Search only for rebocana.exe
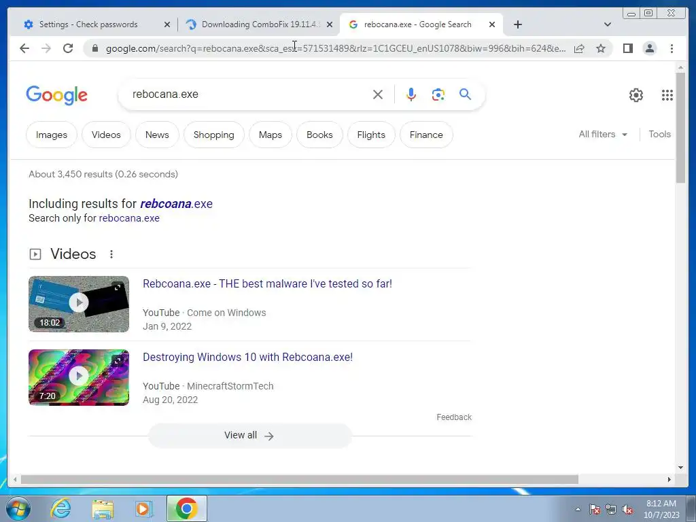Image resolution: width=696 pixels, height=522 pixels. click(129, 218)
